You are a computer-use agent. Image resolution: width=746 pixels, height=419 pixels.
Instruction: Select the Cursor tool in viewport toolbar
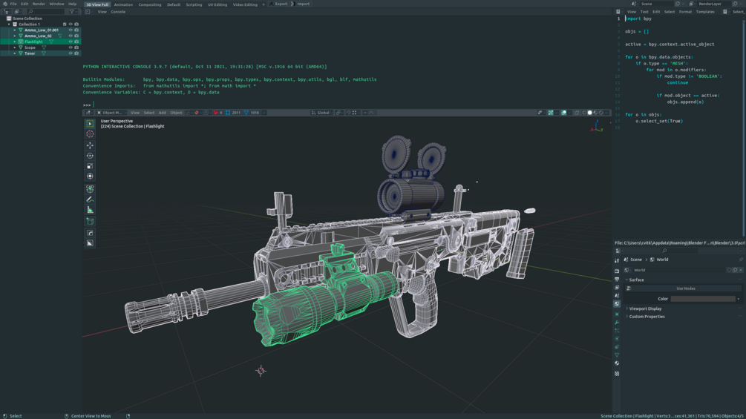pyautogui.click(x=90, y=134)
